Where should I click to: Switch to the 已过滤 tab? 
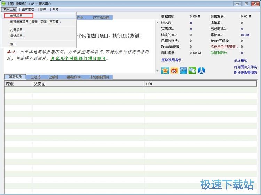[35, 77]
